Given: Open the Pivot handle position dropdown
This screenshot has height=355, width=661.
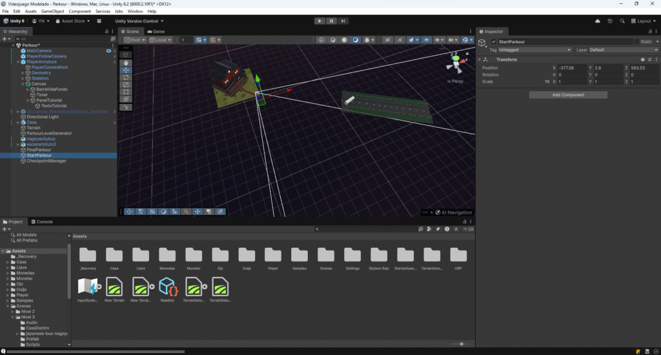Looking at the screenshot, I should pyautogui.click(x=135, y=40).
